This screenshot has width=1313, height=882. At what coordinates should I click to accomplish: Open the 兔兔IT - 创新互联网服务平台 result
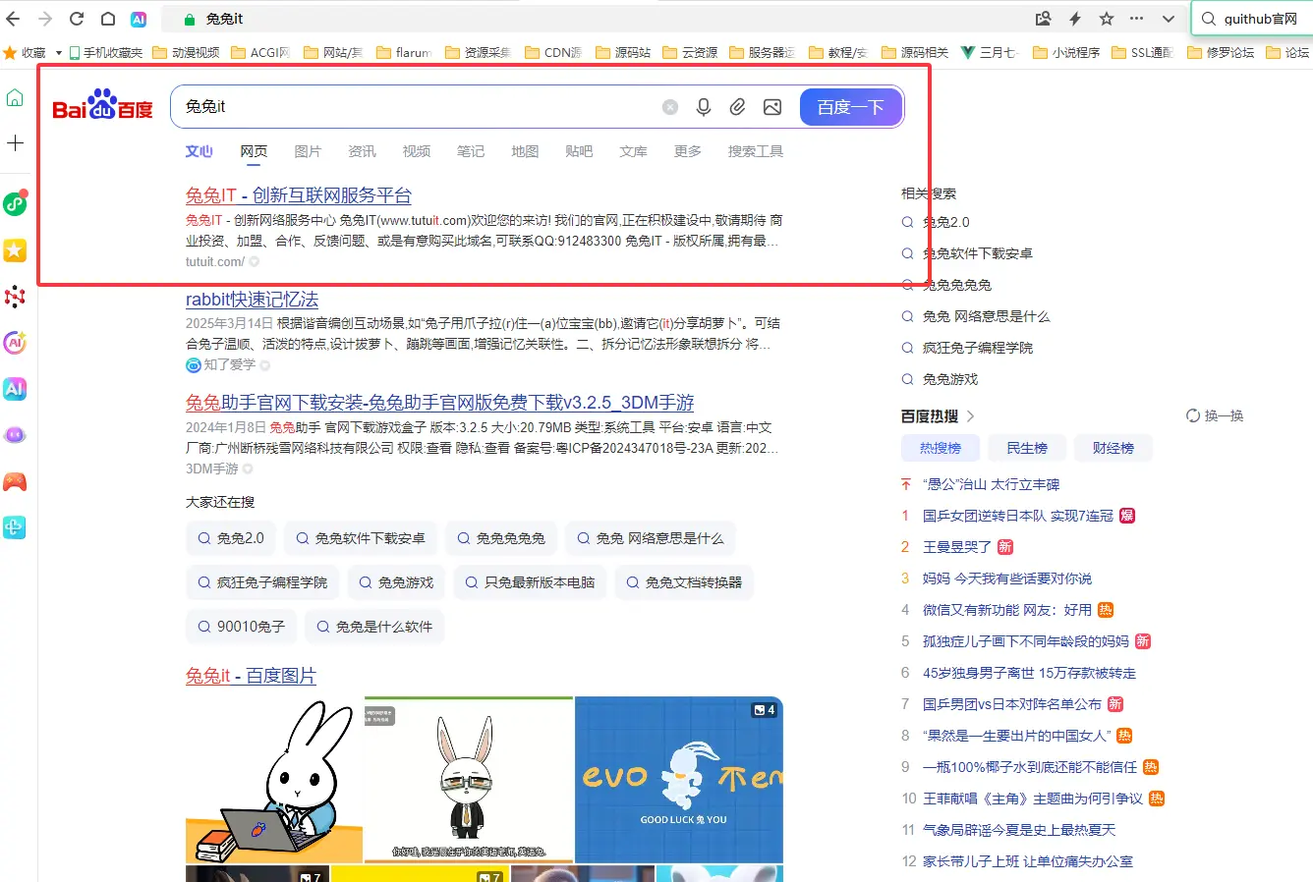(299, 195)
